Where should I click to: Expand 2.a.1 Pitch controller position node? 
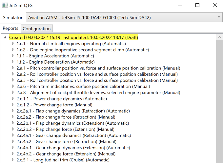coord(13,68)
